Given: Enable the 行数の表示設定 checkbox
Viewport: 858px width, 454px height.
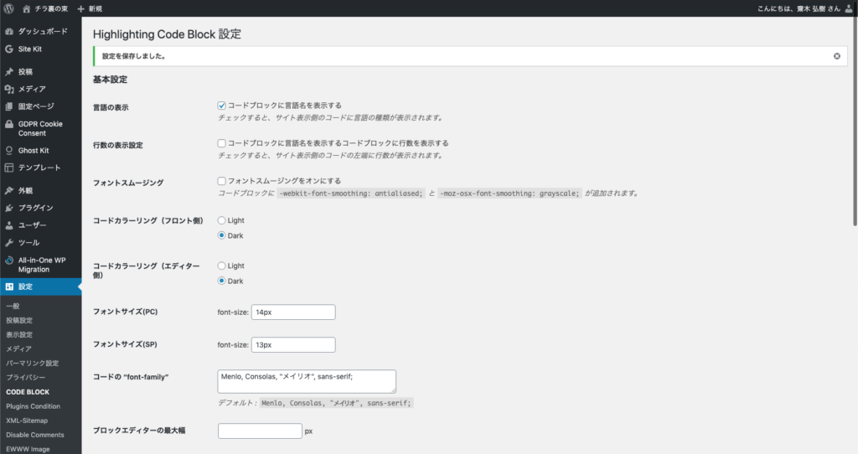Looking at the screenshot, I should coord(221,143).
